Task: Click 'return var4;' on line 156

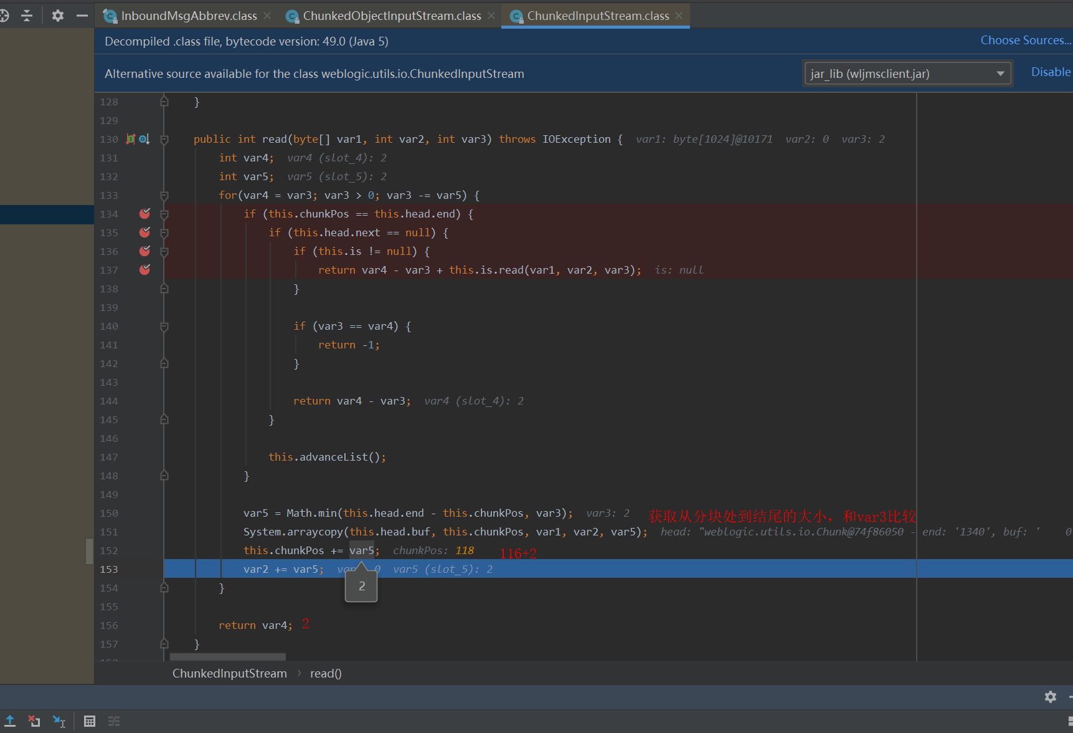Action: [x=255, y=625]
